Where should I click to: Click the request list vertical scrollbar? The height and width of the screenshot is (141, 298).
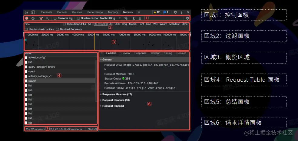coord(96,81)
